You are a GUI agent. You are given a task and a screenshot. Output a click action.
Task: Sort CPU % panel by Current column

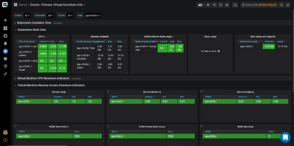44,42
